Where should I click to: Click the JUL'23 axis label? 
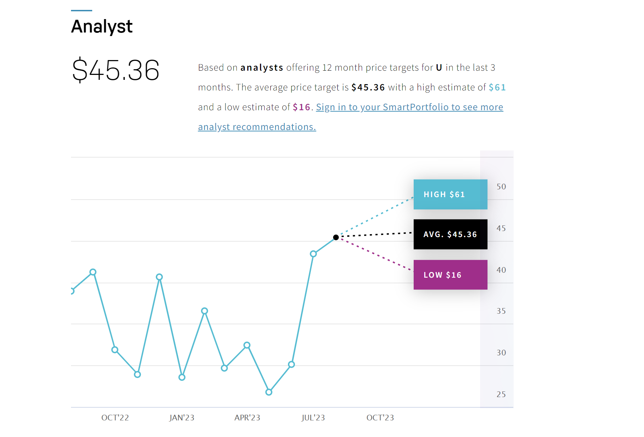[x=313, y=418]
